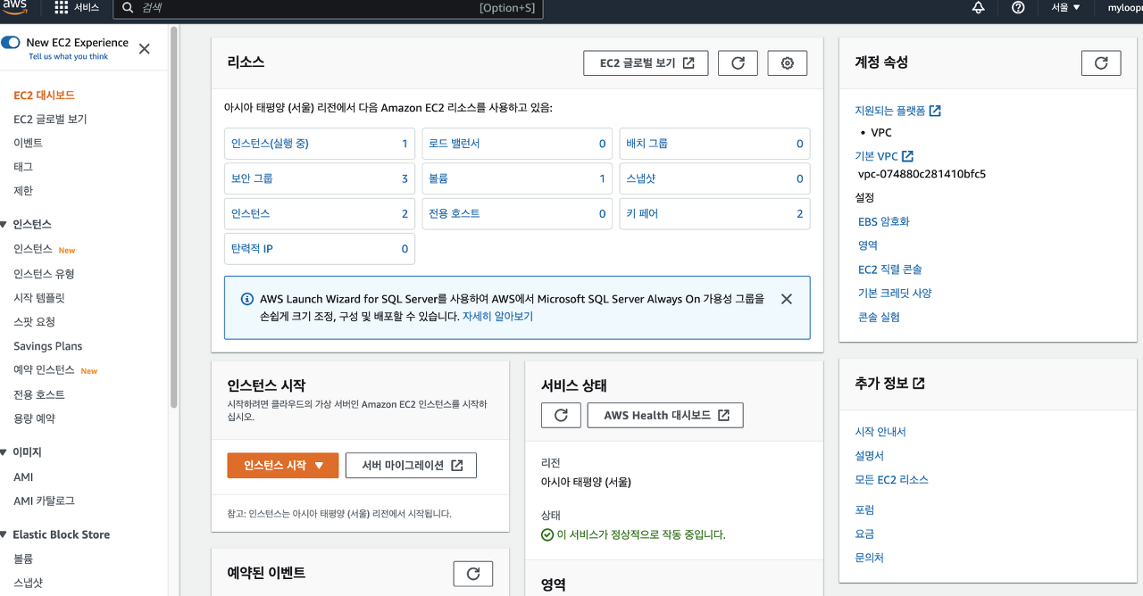
Task: Refresh the 서비스 상태 panel
Action: [561, 416]
